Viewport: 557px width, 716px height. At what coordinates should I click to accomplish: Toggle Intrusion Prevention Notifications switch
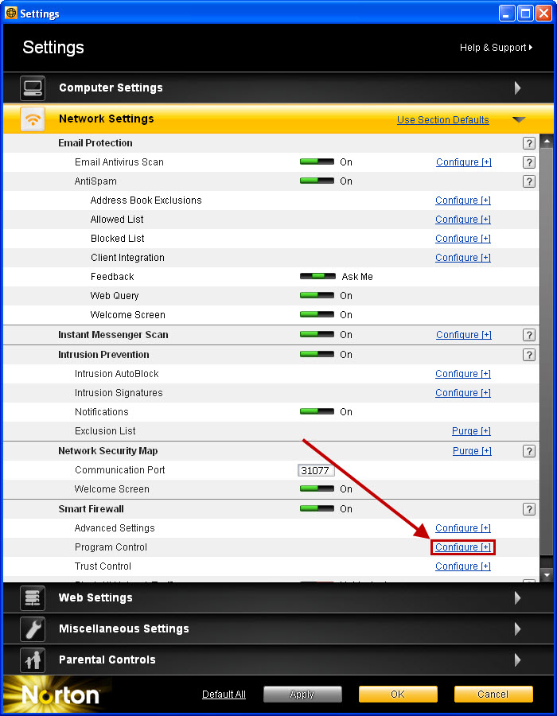317,411
